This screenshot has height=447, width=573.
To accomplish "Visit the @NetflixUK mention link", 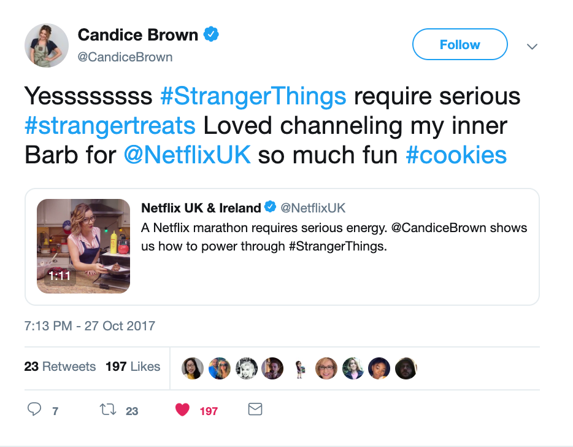I will click(187, 155).
